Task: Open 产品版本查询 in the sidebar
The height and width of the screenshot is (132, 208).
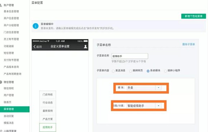Action: click(11, 67)
